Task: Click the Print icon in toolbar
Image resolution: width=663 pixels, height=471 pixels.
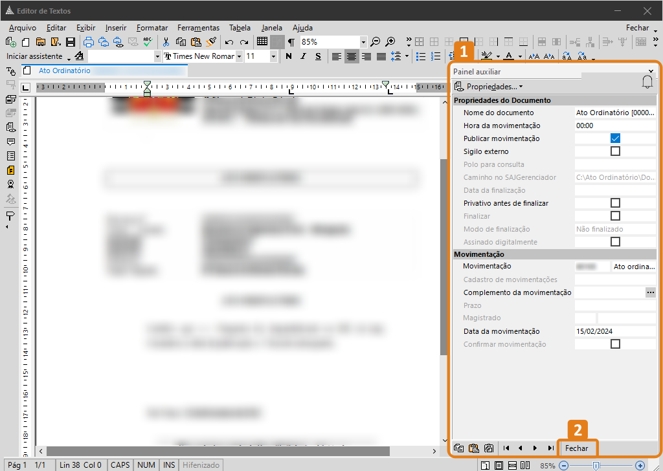Action: pos(89,42)
